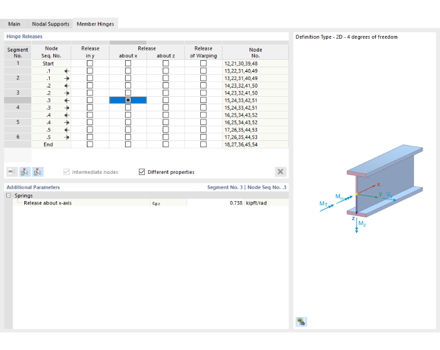
Task: Click the hinge symbol in segment 3 row .3
Action: tap(67, 100)
